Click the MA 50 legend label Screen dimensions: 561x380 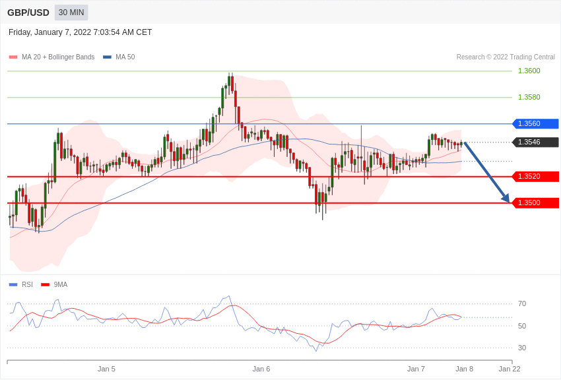click(125, 57)
